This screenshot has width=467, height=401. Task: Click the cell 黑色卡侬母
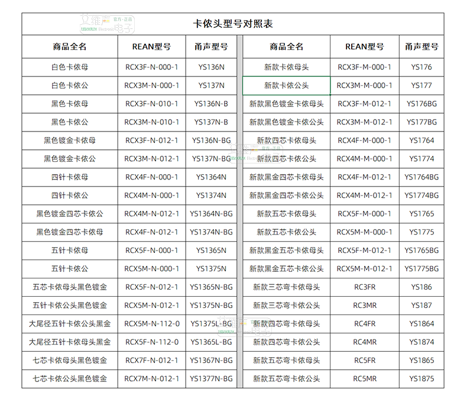70,104
